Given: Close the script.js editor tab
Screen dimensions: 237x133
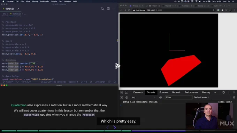Looking at the screenshot, I should 18,9.
